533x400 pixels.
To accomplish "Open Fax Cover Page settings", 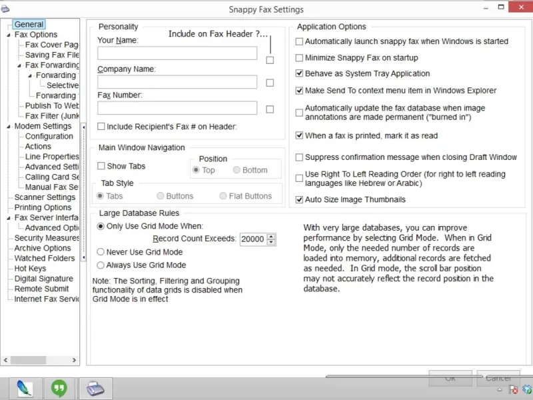I will [x=52, y=45].
